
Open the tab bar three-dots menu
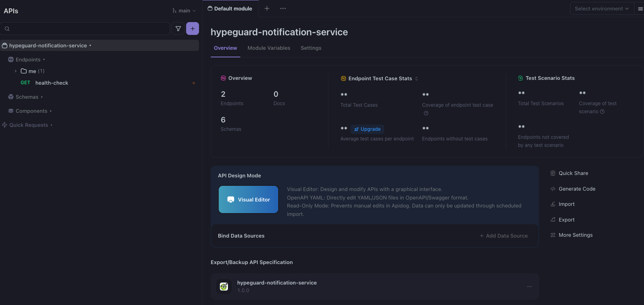[283, 8]
